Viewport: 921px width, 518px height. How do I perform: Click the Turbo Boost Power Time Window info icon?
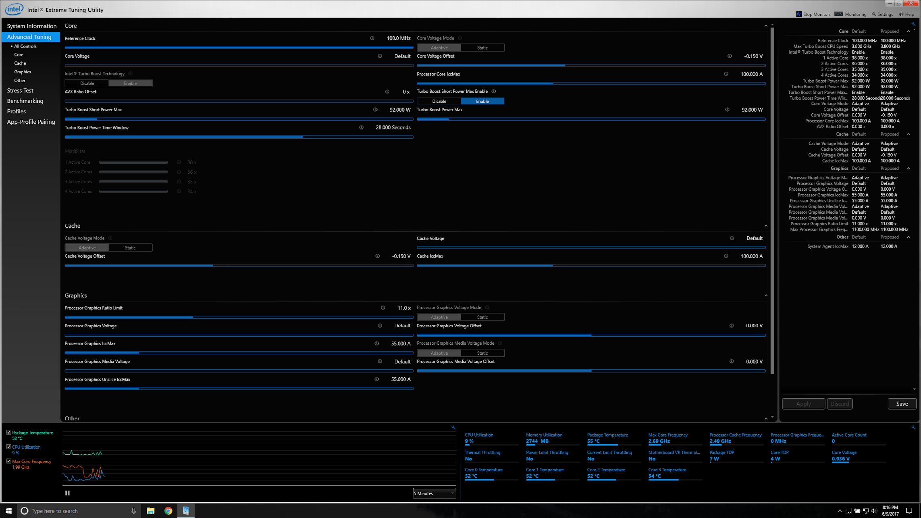(x=361, y=127)
